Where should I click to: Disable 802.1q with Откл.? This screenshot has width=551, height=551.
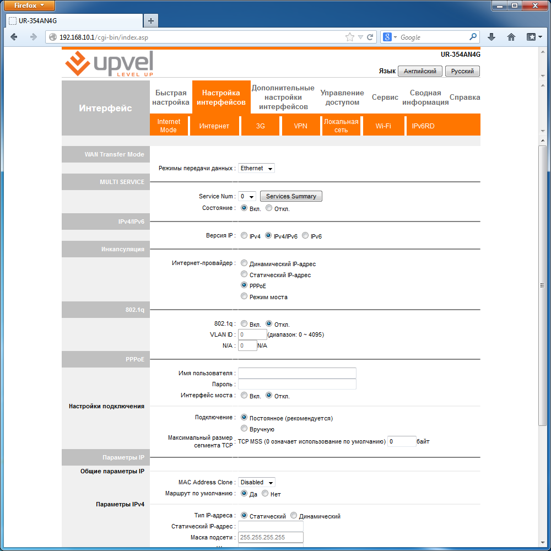point(269,323)
